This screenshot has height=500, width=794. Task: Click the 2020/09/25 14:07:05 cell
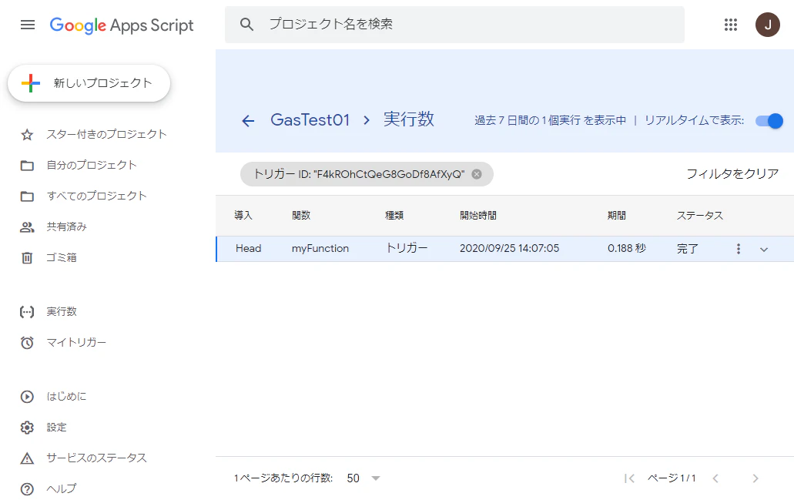click(509, 249)
